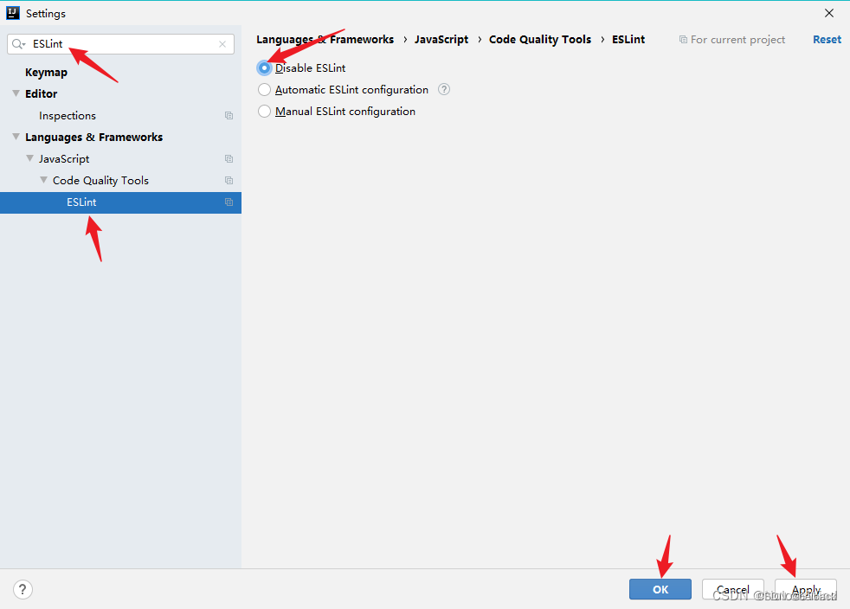850x609 pixels.
Task: Click JavaScript in the breadcrumb
Action: tap(441, 40)
